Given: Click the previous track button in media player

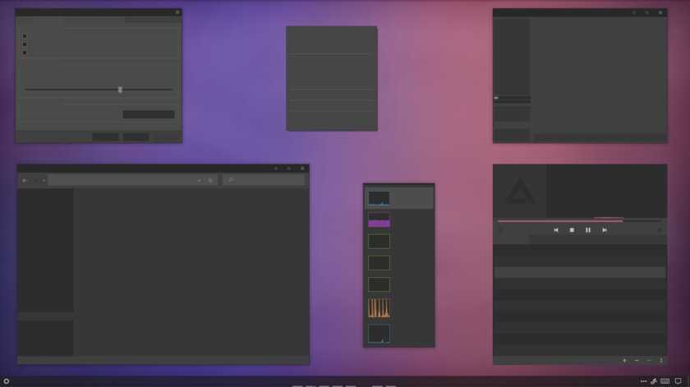Looking at the screenshot, I should [x=555, y=230].
